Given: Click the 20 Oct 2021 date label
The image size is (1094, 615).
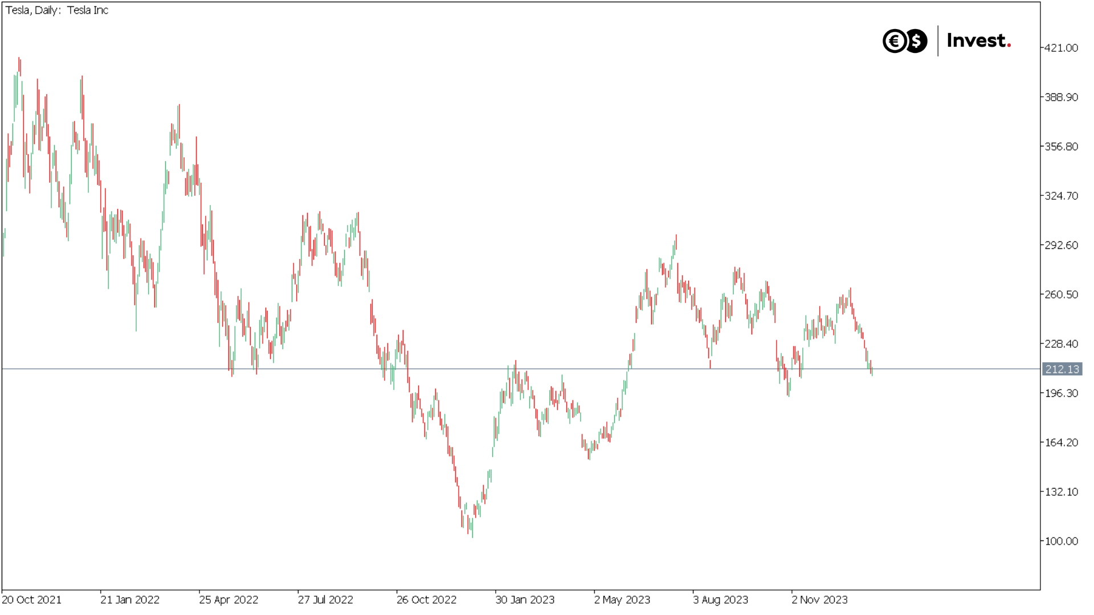Looking at the screenshot, I should [x=31, y=600].
